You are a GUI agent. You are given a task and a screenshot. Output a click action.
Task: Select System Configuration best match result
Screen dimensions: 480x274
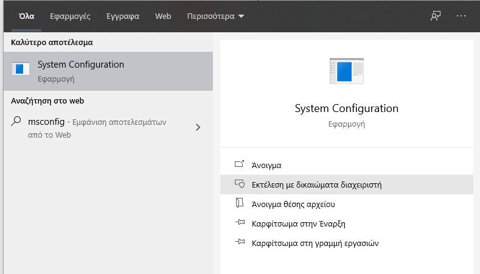click(108, 71)
